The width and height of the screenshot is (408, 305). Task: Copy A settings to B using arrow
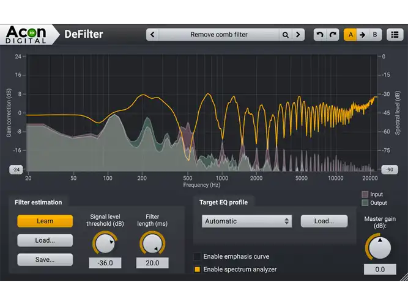(363, 35)
